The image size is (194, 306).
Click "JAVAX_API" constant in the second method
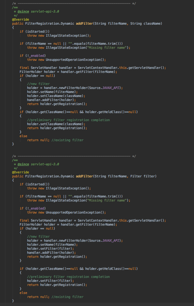pyautogui.click(x=111, y=241)
